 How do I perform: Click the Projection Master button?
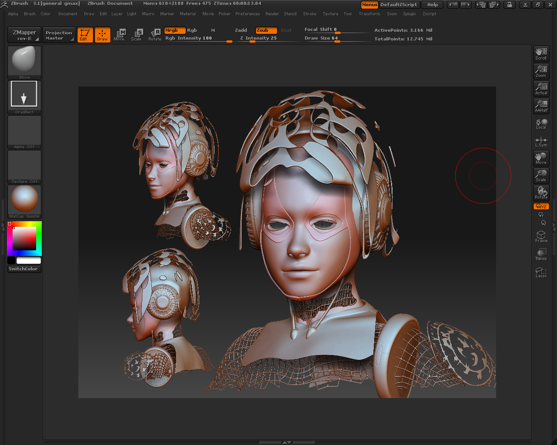[59, 35]
